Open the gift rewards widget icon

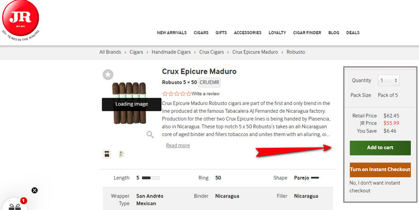pos(14,204)
